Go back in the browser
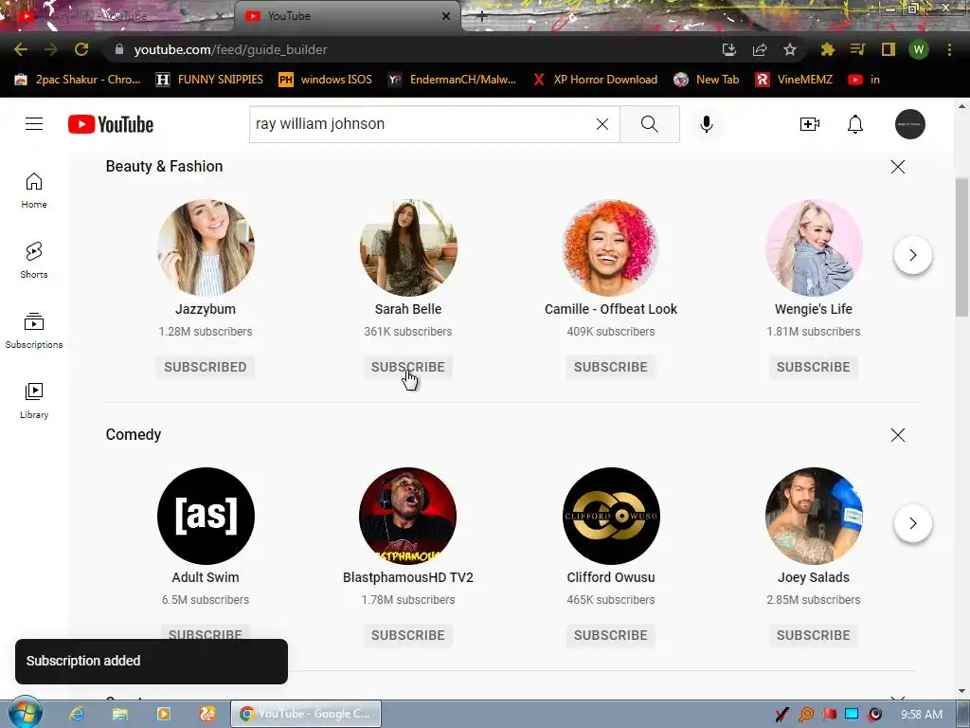Image resolution: width=970 pixels, height=728 pixels. point(21,49)
